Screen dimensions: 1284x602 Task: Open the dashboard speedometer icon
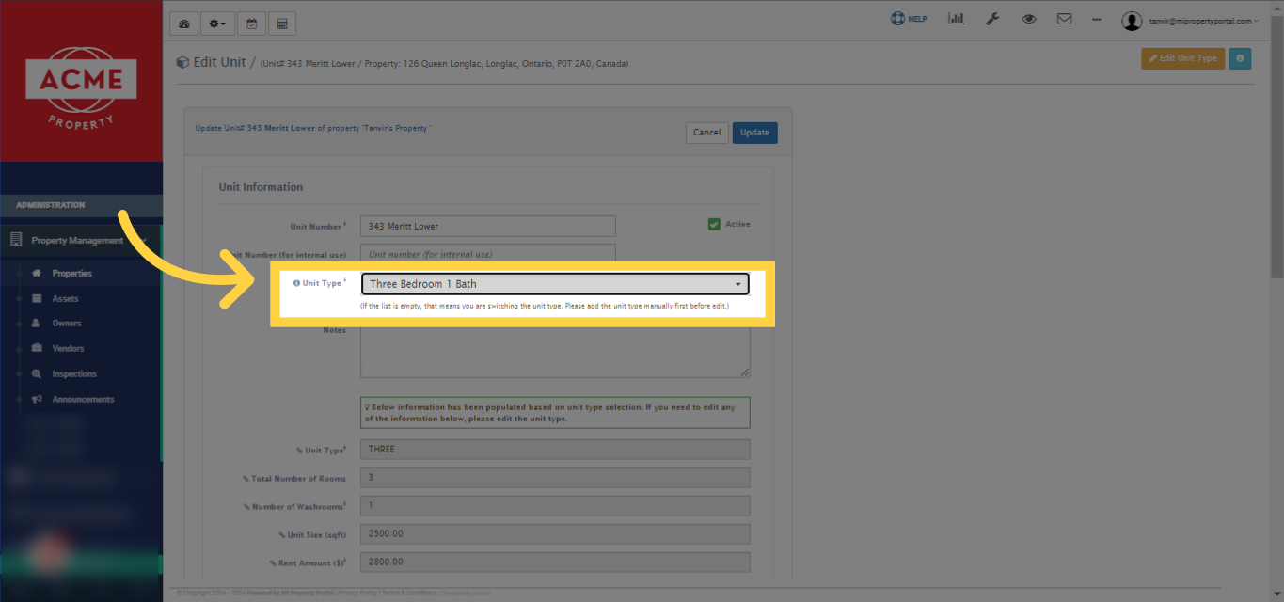click(x=183, y=23)
